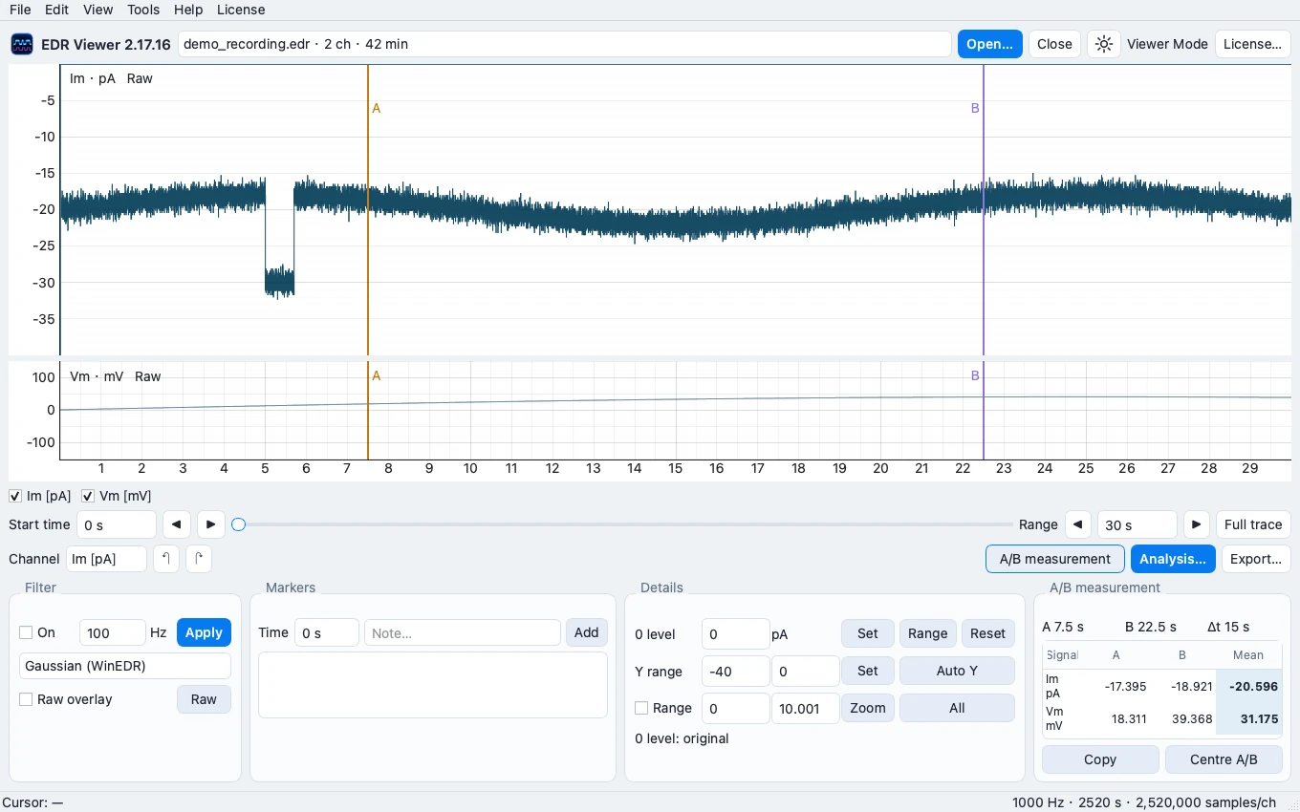Screen dimensions: 1300x812
Task: Open Gaussian (WinEDR) filter type dropdown
Action: pyautogui.click(x=125, y=666)
